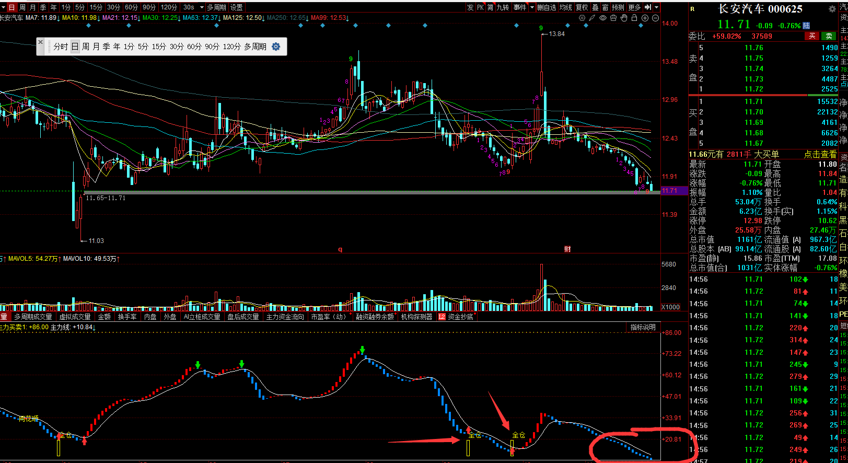Click the 发 toolbar button
This screenshot has height=463, width=848.
tap(470, 7)
